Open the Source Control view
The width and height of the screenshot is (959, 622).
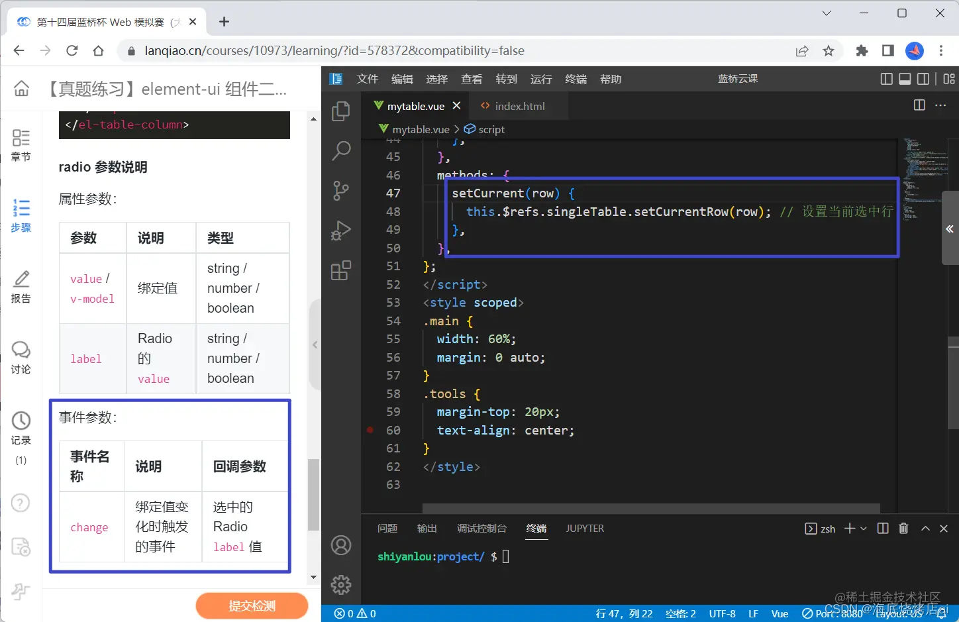tap(340, 191)
